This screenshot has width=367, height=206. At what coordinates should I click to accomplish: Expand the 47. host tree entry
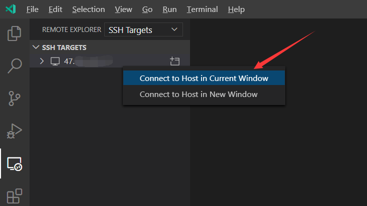click(42, 61)
